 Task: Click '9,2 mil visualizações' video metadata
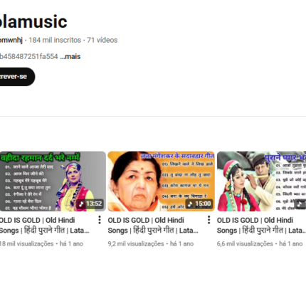click(x=136, y=244)
